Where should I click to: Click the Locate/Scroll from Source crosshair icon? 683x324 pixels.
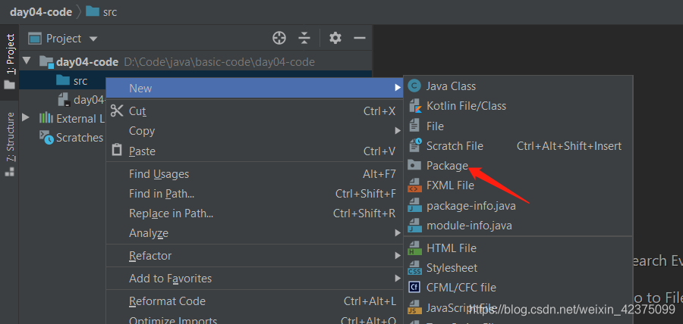279,38
